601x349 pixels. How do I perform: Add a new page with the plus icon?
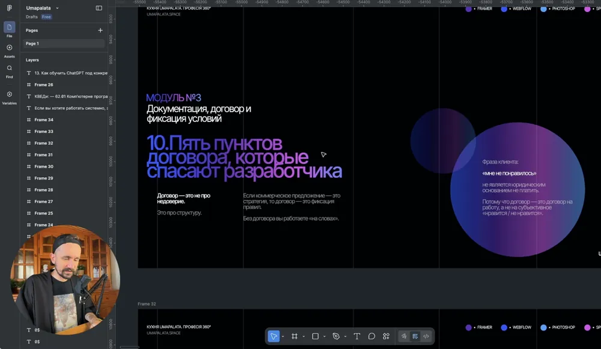100,30
